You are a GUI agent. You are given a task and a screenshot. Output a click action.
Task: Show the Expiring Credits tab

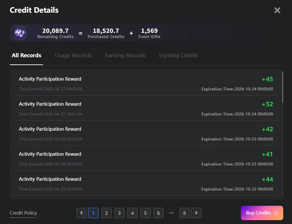(178, 55)
